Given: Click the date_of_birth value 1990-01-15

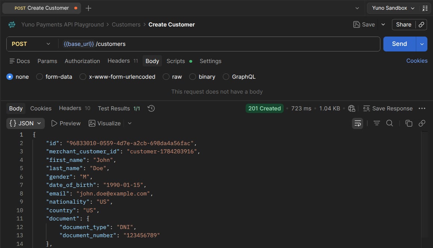Looking at the screenshot, I should click(x=123, y=185).
